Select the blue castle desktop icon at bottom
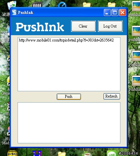The height and width of the screenshot is (156, 140). tap(37, 153)
